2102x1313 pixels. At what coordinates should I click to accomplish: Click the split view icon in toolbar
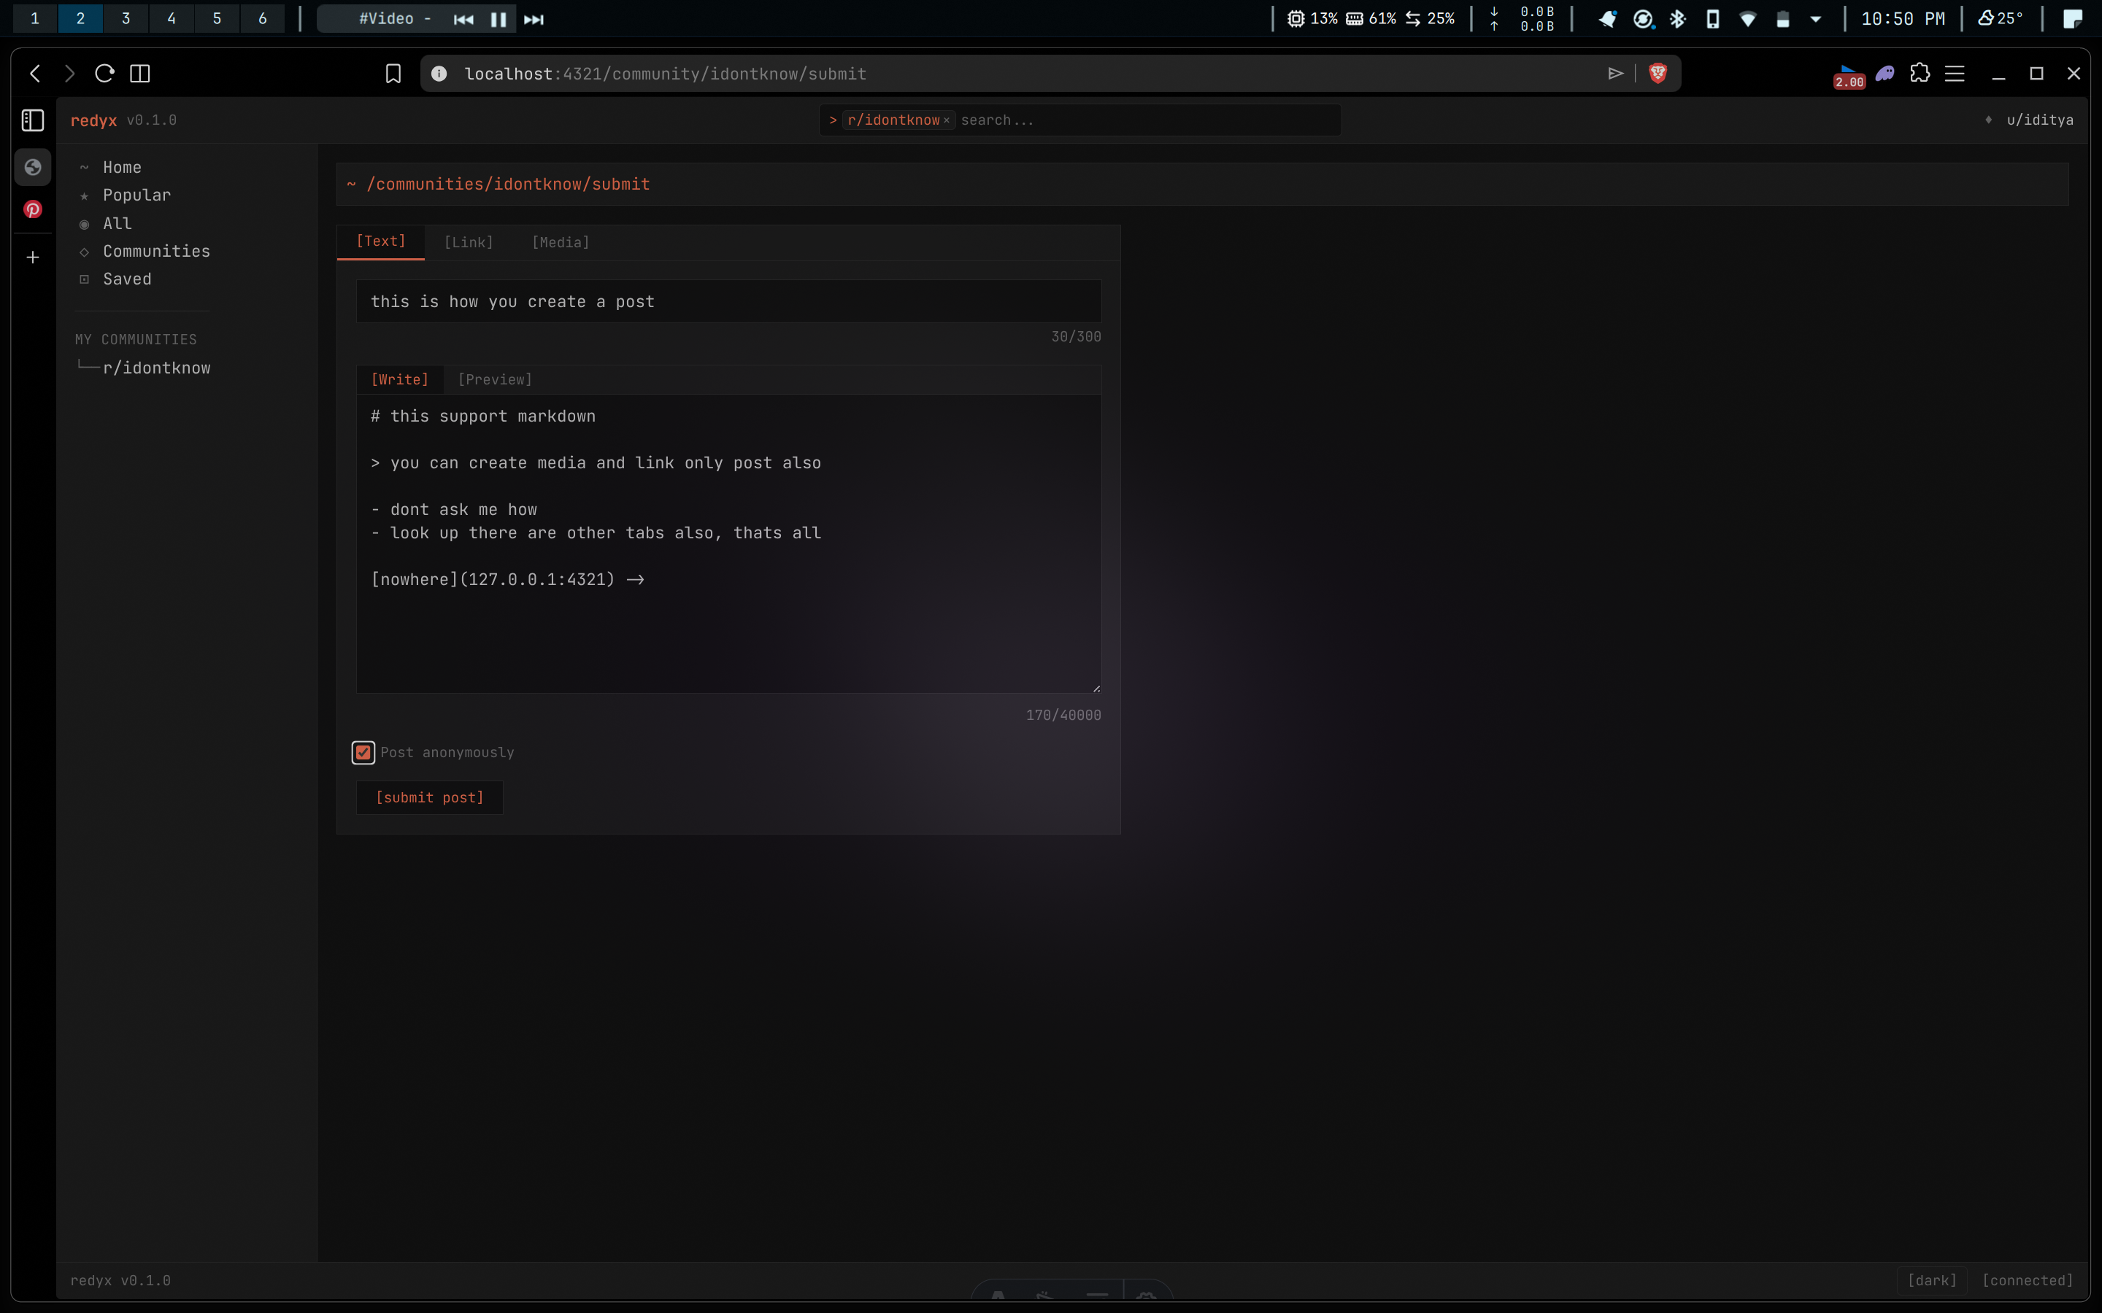click(140, 74)
